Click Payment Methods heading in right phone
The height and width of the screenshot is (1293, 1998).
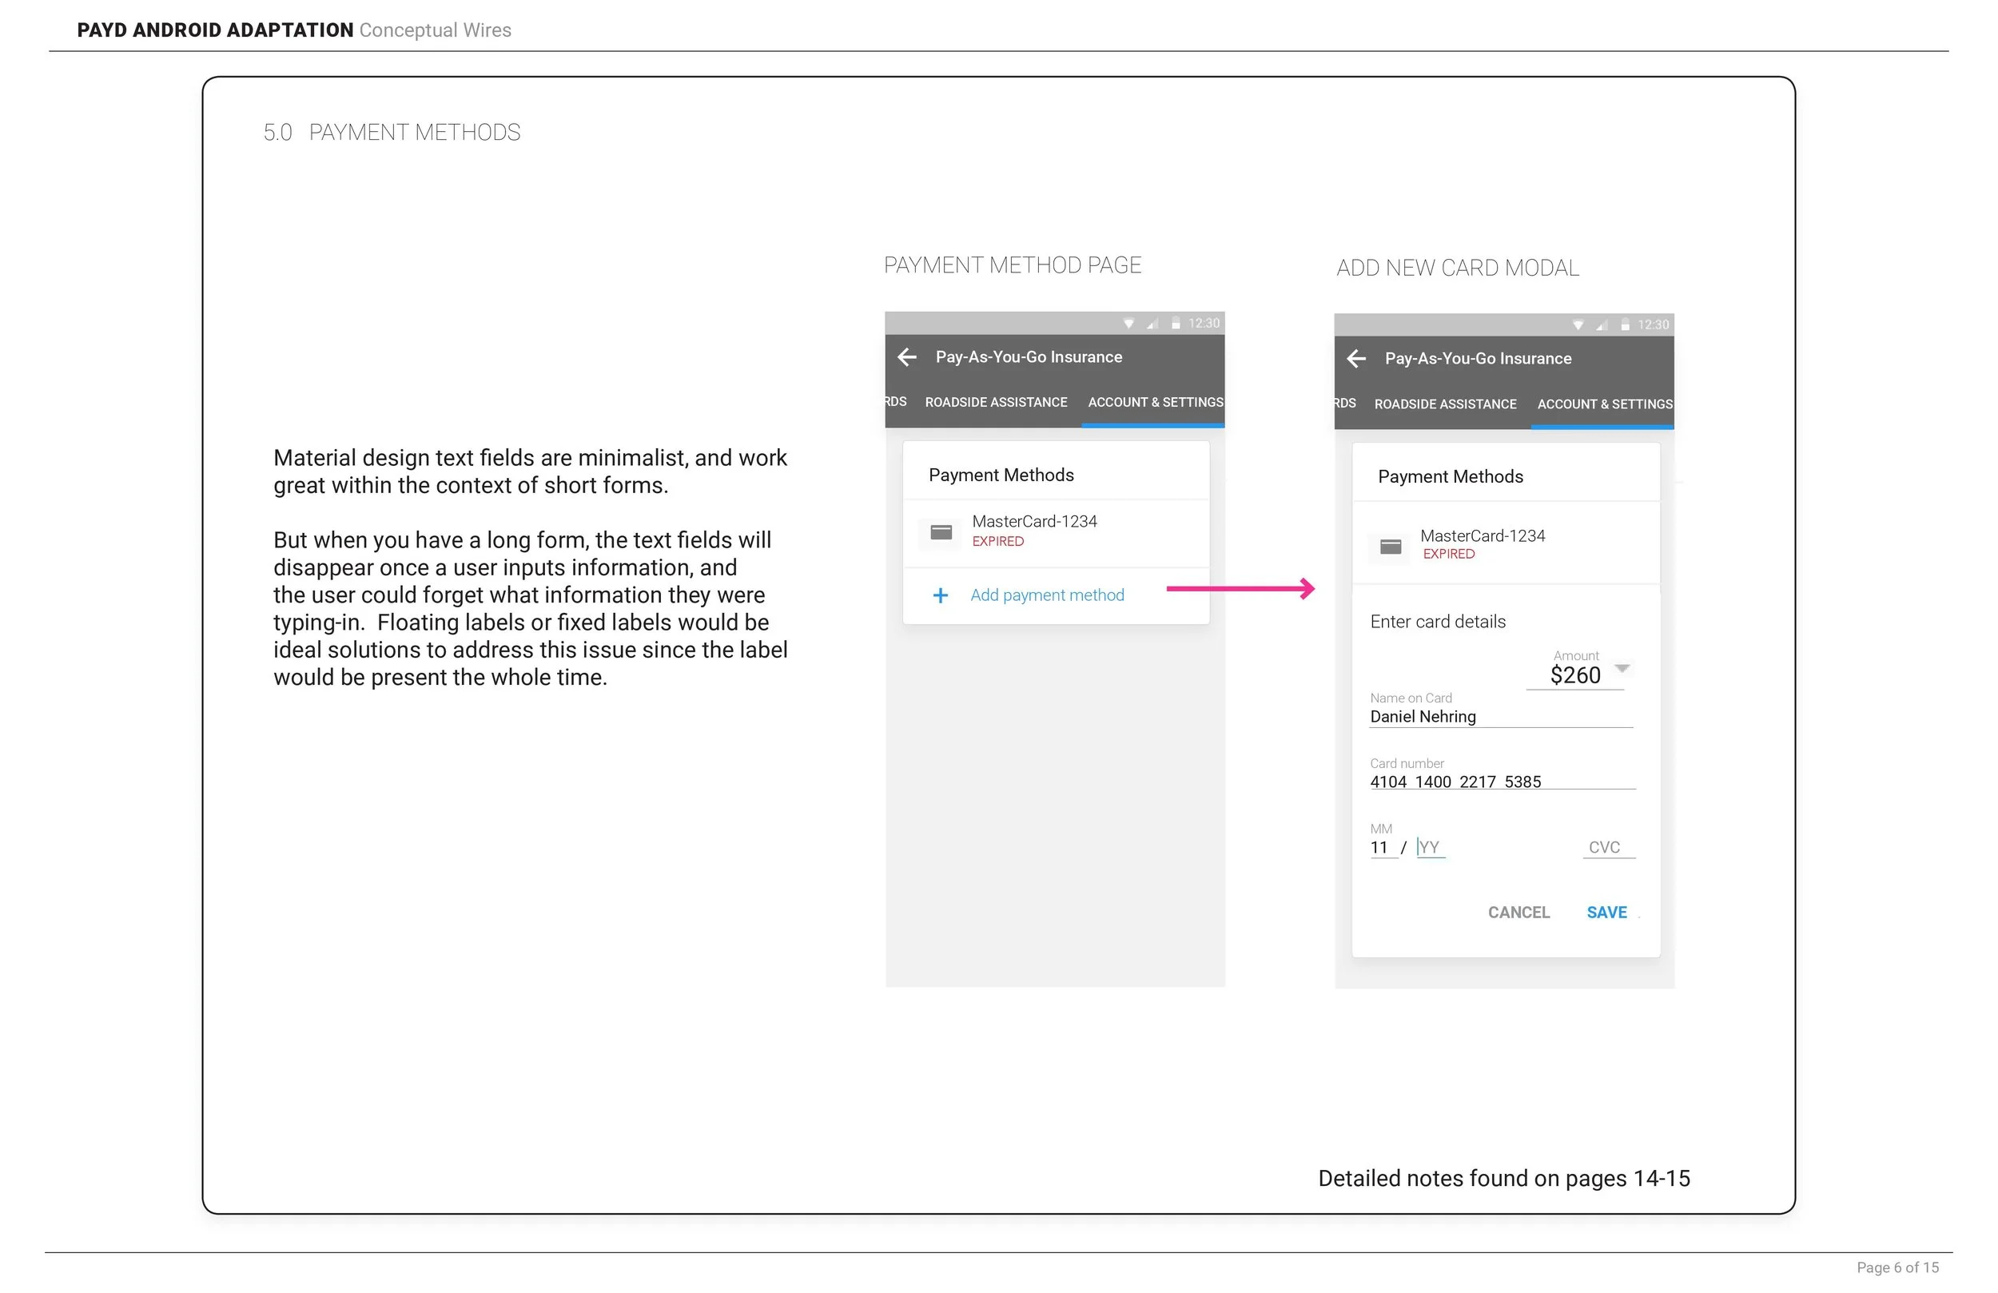(x=1450, y=477)
